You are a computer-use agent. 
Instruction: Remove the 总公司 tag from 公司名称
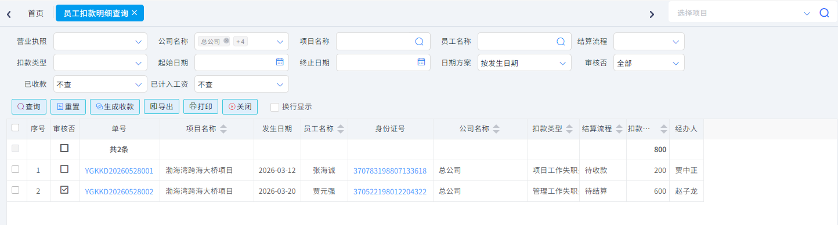tap(226, 41)
